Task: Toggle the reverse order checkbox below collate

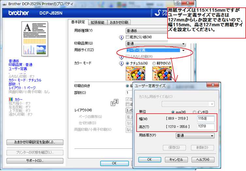Action: [127, 104]
